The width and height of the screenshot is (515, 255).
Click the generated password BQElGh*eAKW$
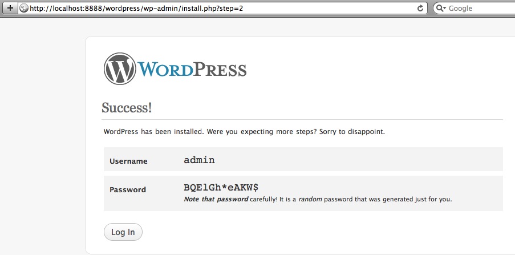click(221, 188)
